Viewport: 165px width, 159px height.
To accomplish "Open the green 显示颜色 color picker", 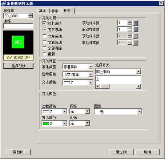I will click(55, 123).
